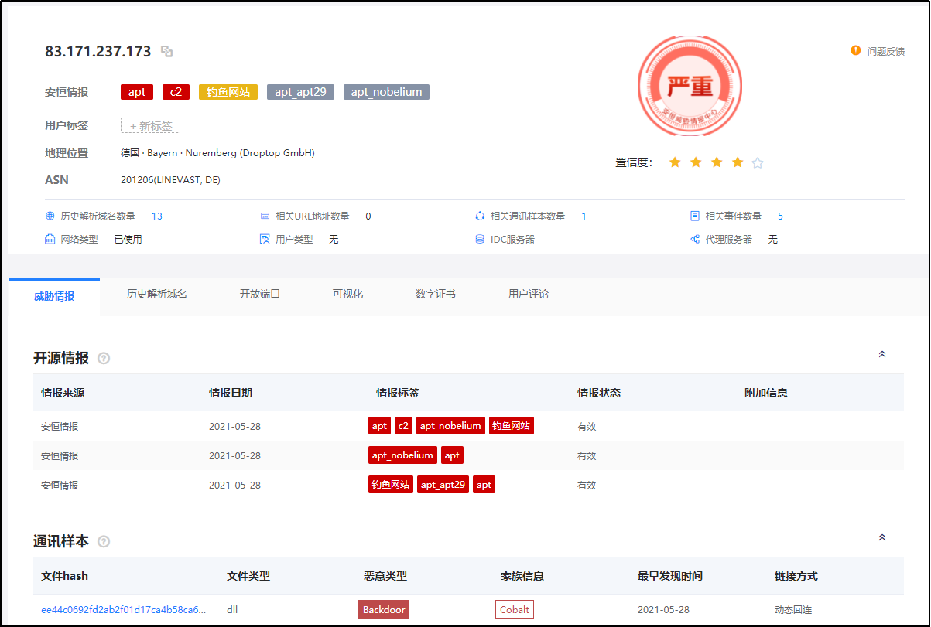Select the yellow 钓鱼网站 tag
The width and height of the screenshot is (931, 627).
tap(228, 92)
